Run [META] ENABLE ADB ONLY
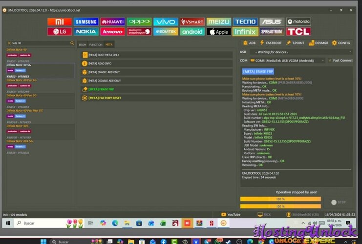 (x=157, y=72)
